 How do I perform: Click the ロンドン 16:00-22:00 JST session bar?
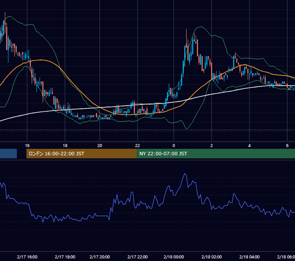pos(82,154)
